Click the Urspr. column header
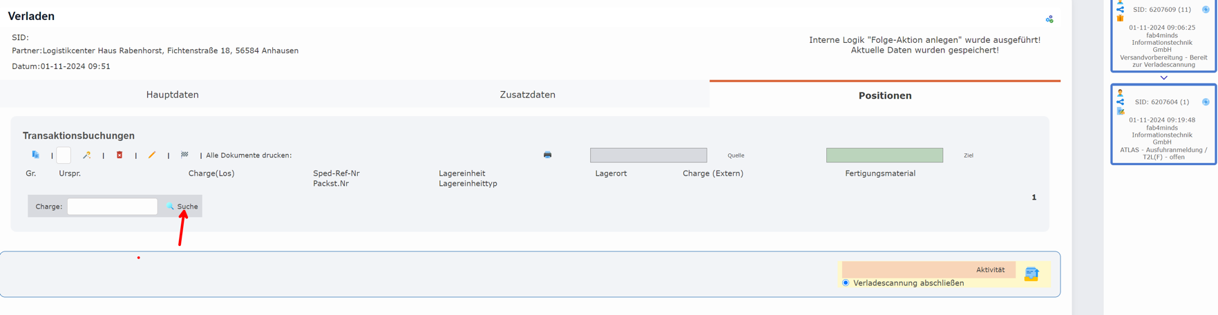1218x315 pixels. (70, 173)
